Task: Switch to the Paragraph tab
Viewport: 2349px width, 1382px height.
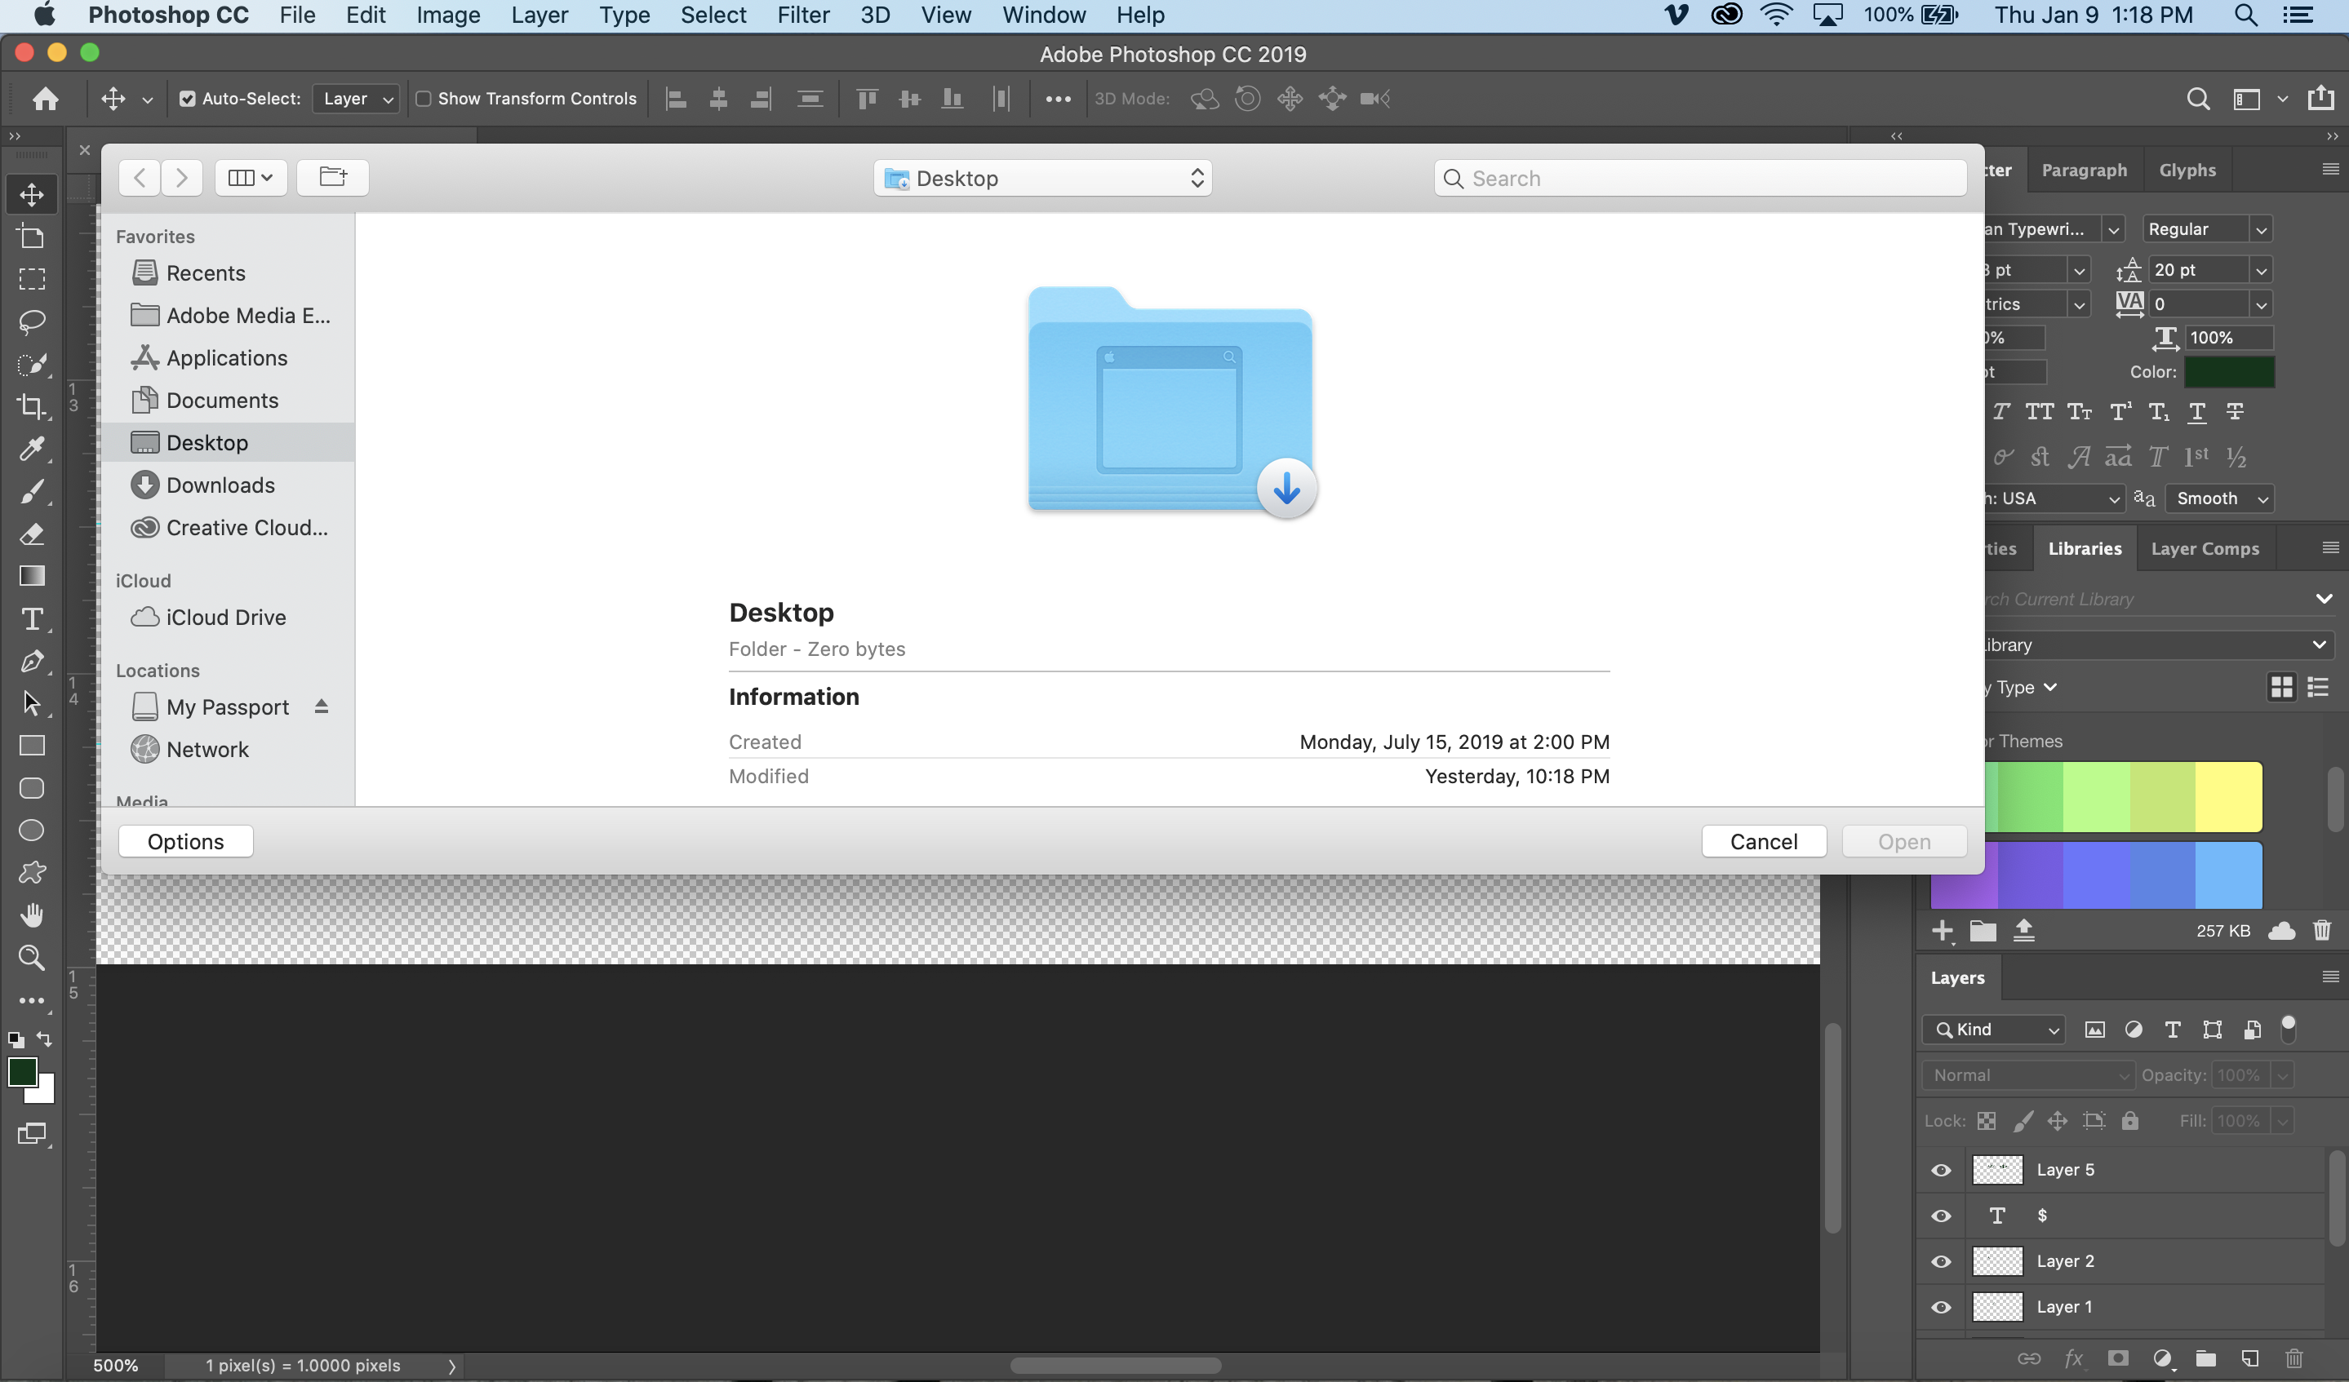Action: point(2084,171)
